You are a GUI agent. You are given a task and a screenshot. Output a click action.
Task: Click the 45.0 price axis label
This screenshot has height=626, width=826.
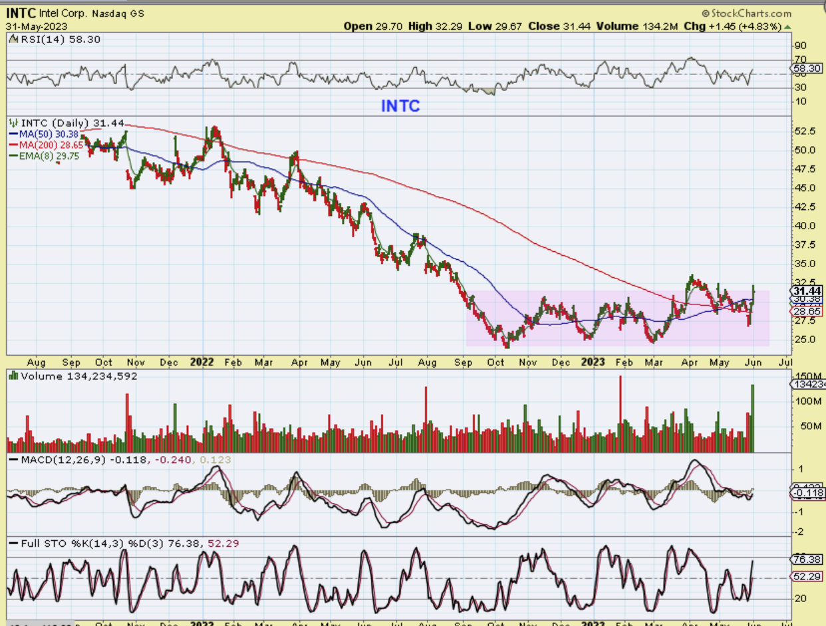tap(805, 188)
